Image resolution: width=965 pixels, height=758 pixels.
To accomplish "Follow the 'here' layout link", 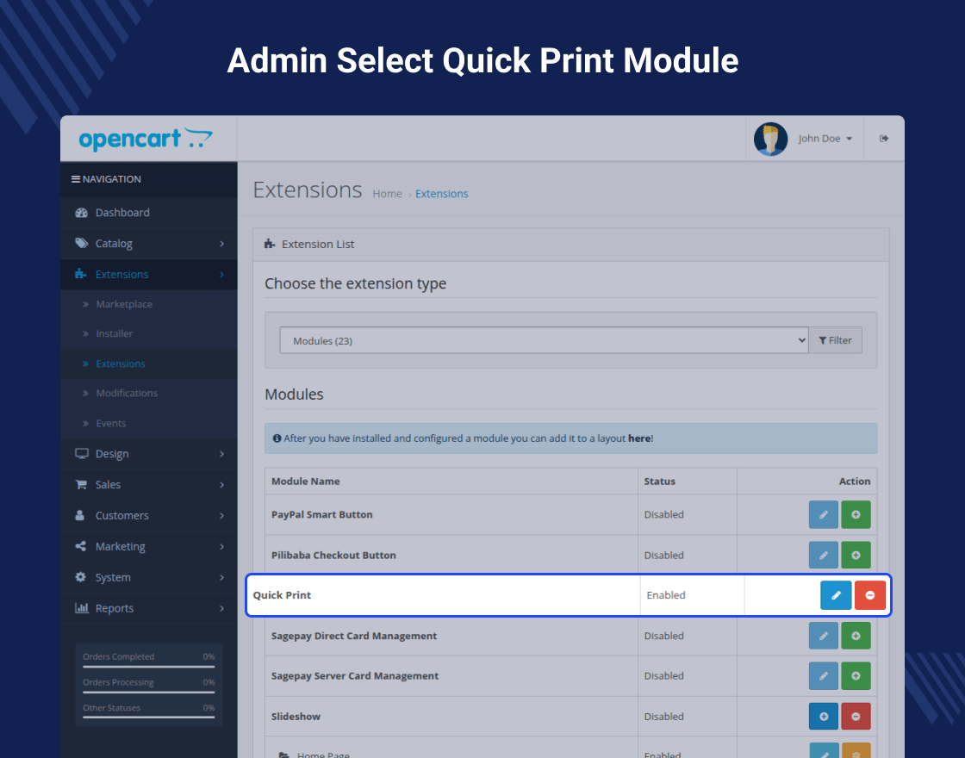I will 638,438.
